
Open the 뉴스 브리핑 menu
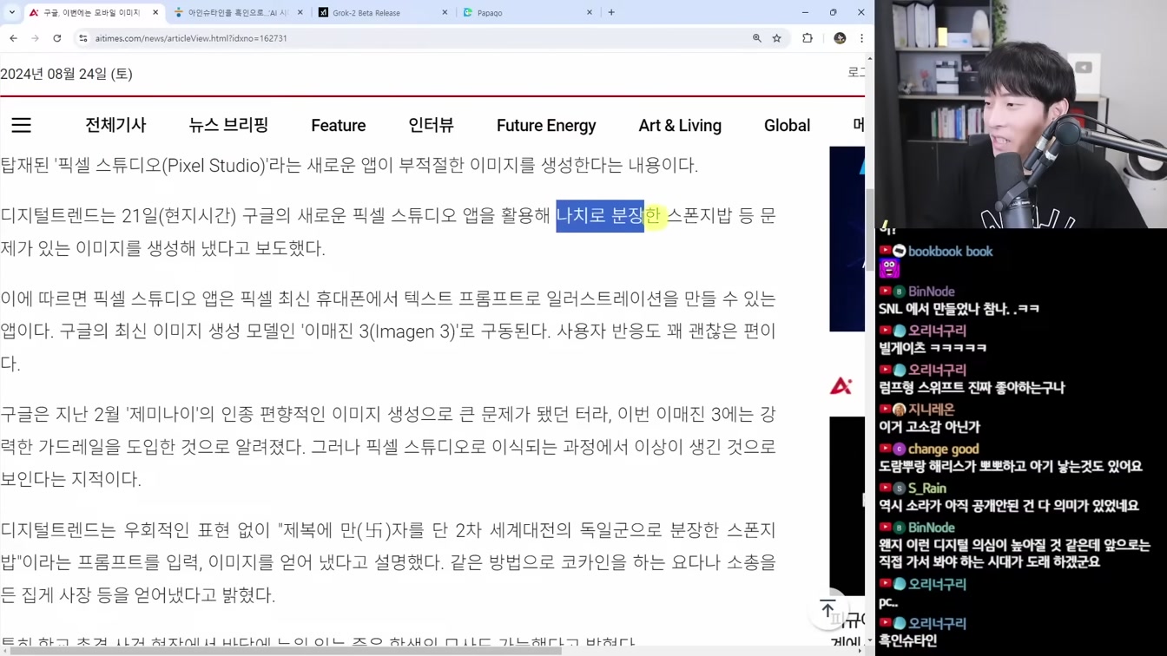228,126
